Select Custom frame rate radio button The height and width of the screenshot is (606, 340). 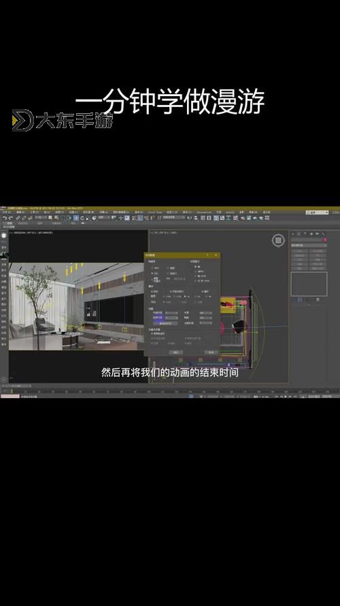pyautogui.click(x=168, y=273)
